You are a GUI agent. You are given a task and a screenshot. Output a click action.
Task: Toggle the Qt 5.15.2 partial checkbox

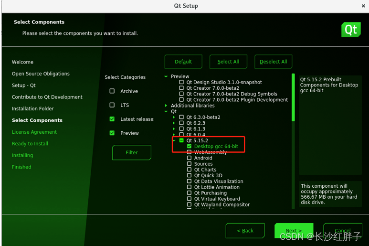click(x=181, y=140)
